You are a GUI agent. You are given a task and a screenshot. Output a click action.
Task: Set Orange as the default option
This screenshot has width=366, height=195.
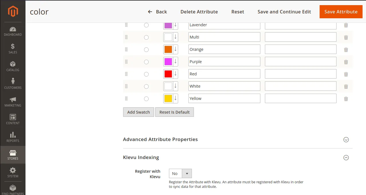[x=146, y=50]
